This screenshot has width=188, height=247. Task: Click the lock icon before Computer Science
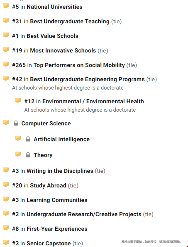point(16,123)
